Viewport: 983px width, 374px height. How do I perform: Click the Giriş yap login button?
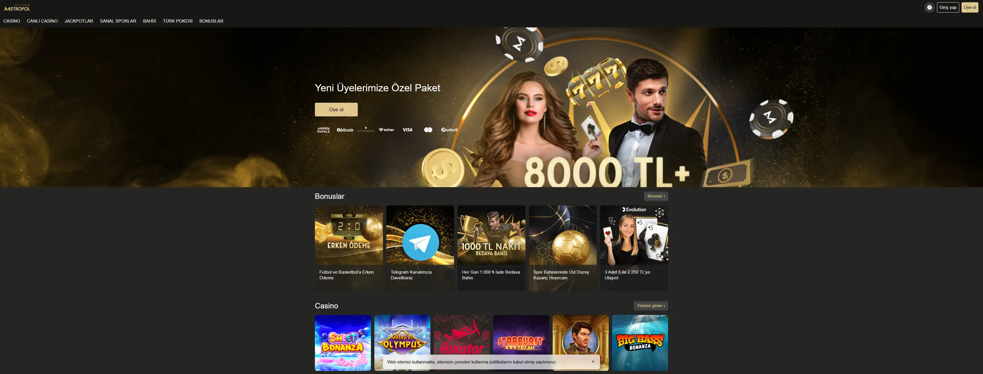point(948,7)
